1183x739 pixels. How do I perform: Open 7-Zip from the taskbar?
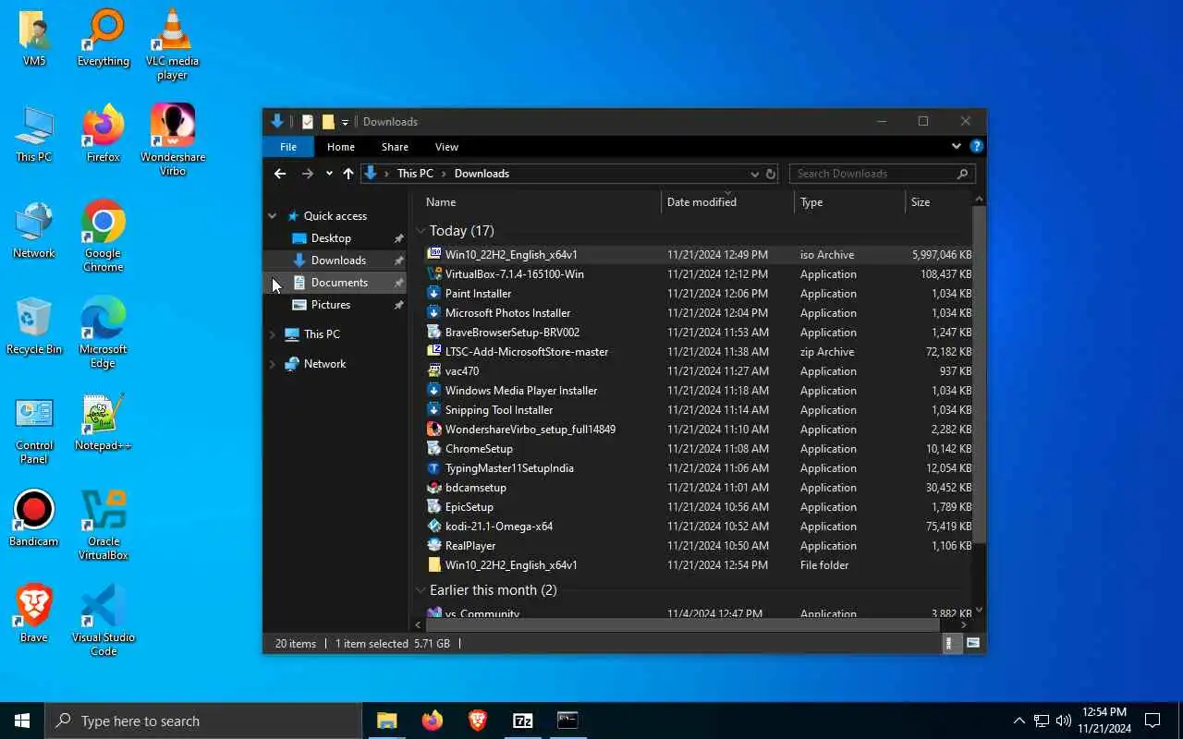click(x=522, y=721)
